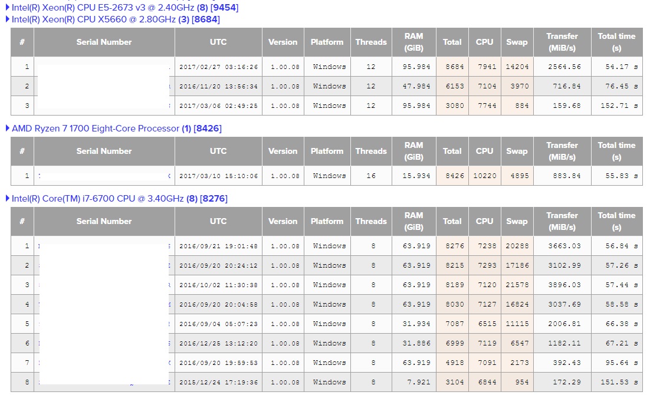This screenshot has height=395, width=650.
Task: Click the Total score 8215
Action: point(455,265)
